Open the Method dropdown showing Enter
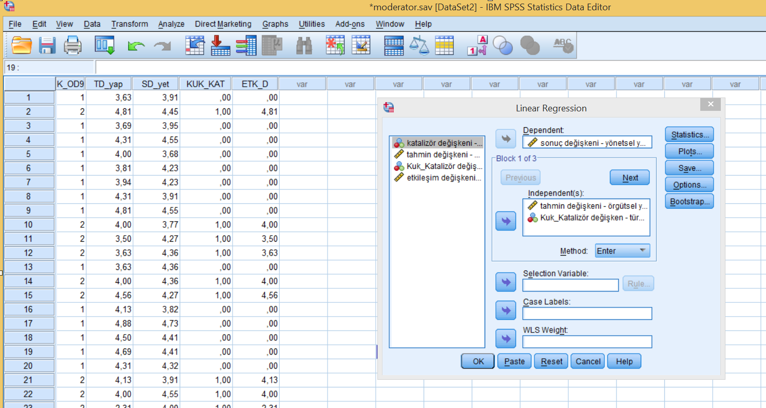This screenshot has width=766, height=408. (622, 251)
